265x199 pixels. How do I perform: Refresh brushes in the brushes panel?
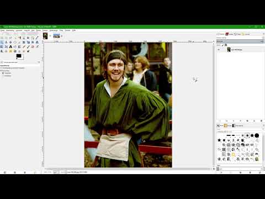[259, 172]
